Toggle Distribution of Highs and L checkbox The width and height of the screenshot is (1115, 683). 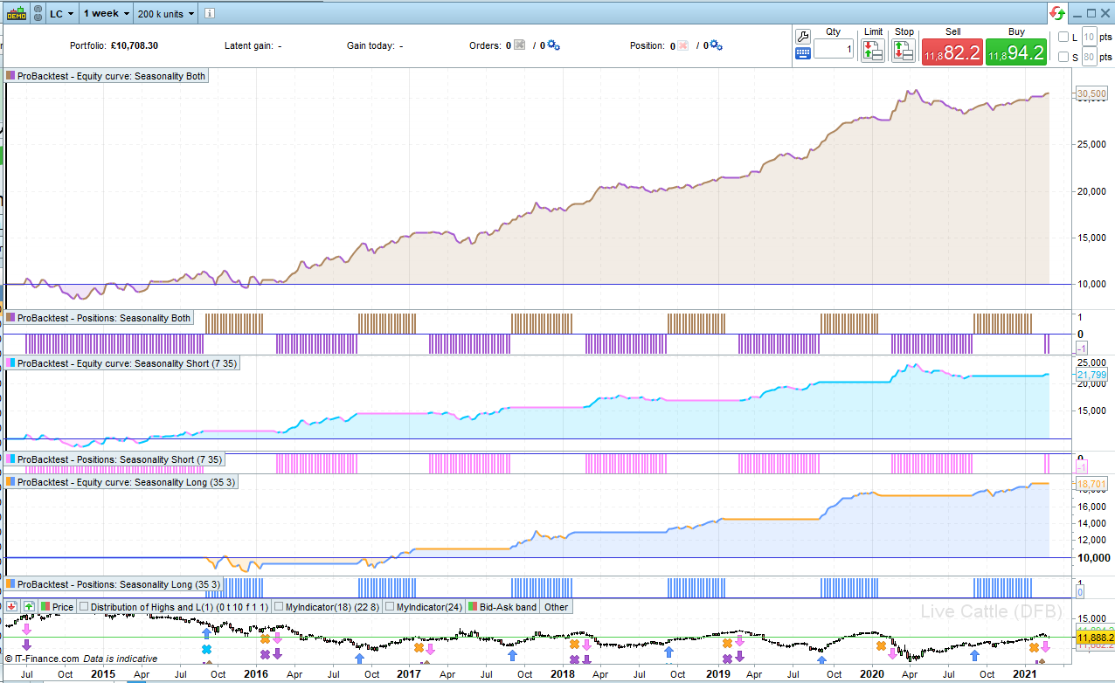(84, 606)
